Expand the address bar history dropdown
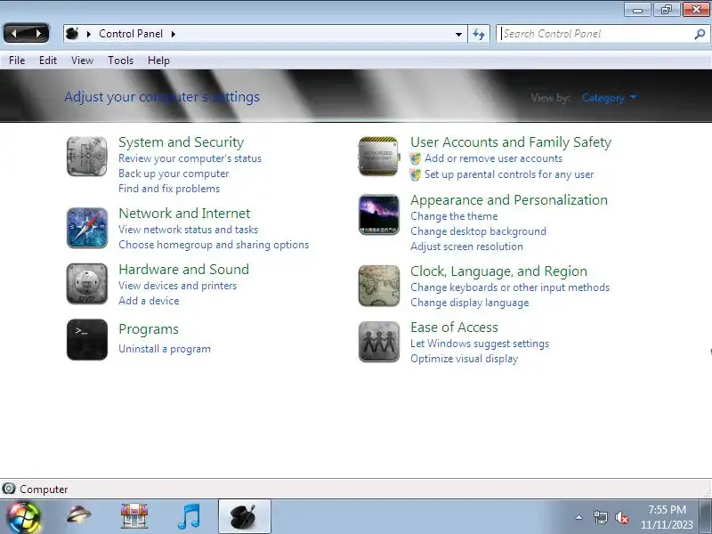This screenshot has height=534, width=712. (458, 34)
